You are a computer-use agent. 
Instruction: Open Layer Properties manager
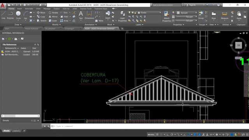tap(122, 16)
